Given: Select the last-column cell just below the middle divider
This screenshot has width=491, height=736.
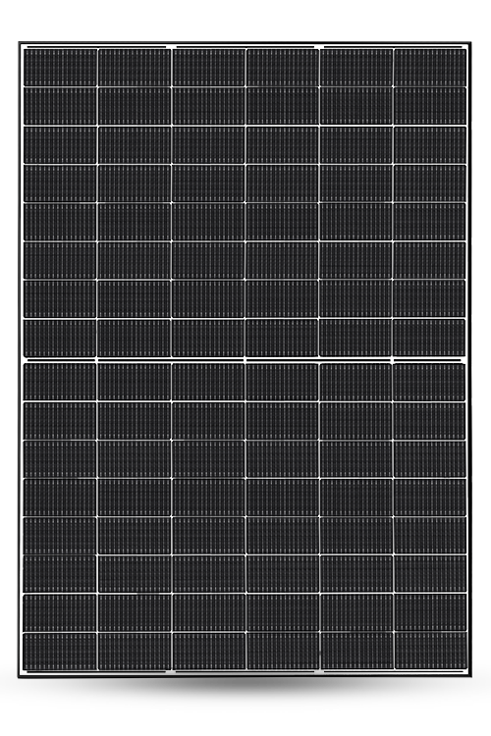Looking at the screenshot, I should (429, 382).
